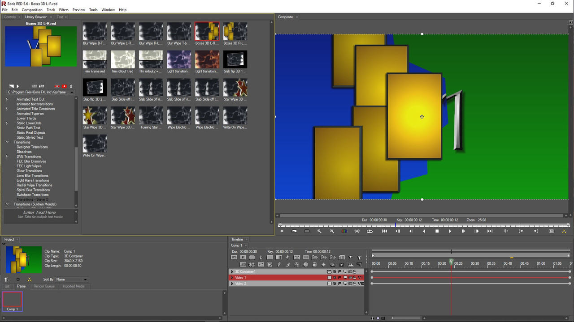
Task: Toggle the lock on Video 2 track
Action: [354, 284]
